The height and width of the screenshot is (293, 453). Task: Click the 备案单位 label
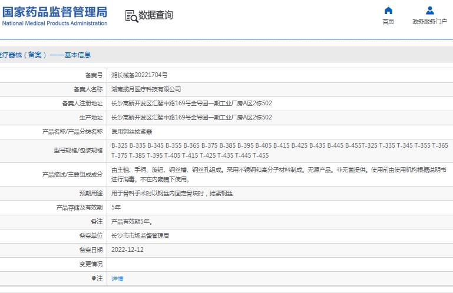pos(91,236)
